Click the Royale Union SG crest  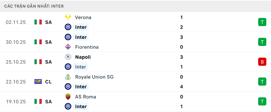68,77
